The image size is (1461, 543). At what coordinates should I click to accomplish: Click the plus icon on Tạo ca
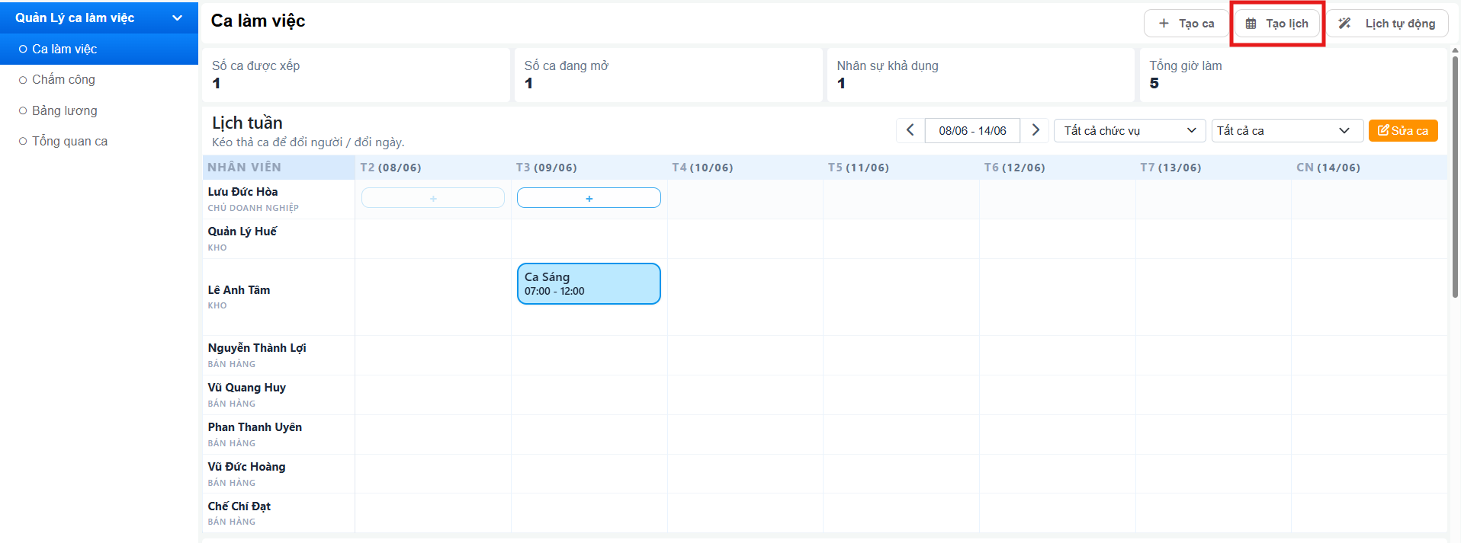click(x=1164, y=24)
